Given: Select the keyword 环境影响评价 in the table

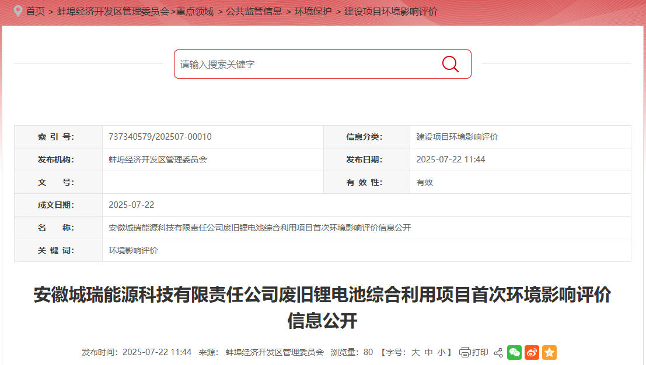Looking at the screenshot, I should [132, 250].
